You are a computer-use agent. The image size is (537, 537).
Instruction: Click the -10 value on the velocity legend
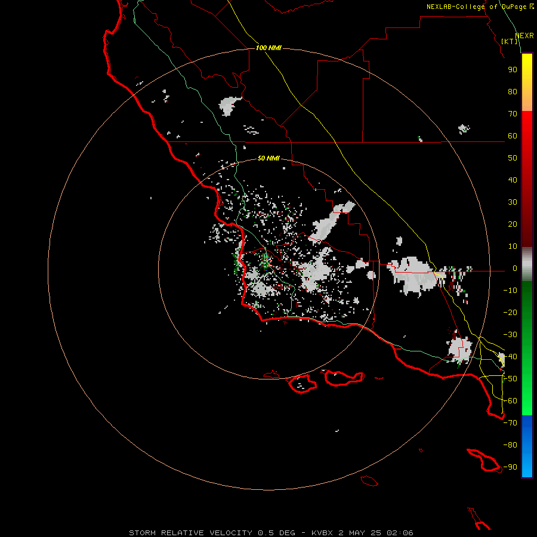point(510,290)
